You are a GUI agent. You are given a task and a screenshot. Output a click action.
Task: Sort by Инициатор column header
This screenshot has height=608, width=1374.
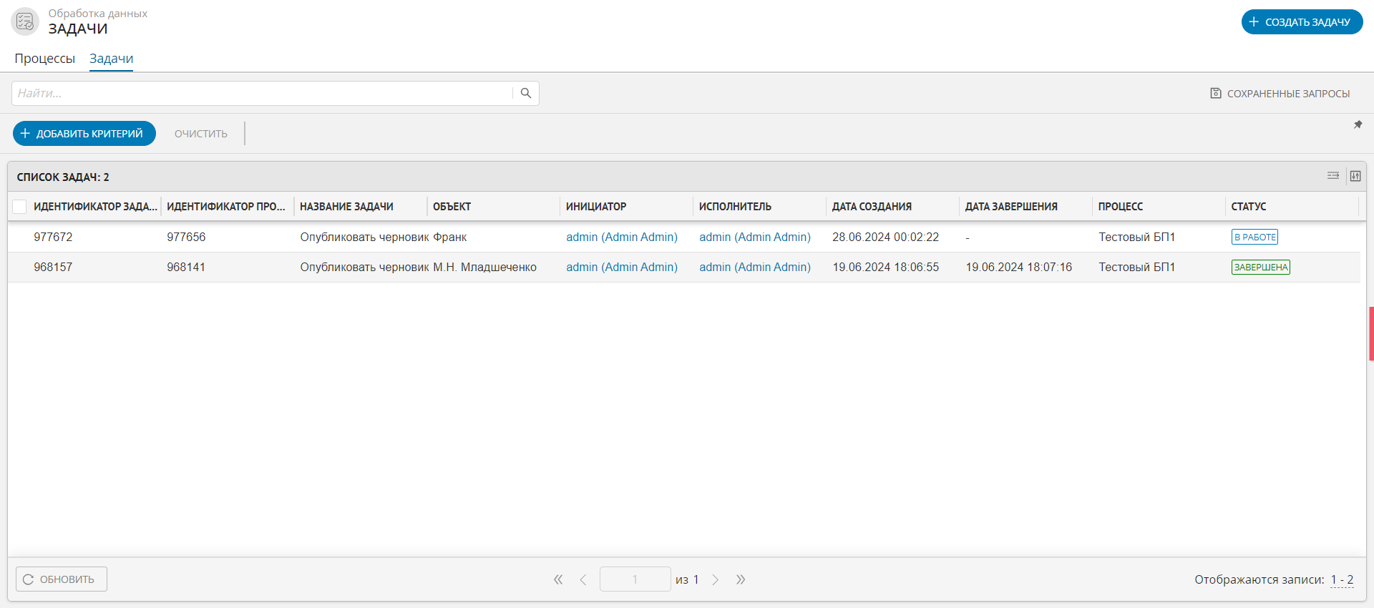pyautogui.click(x=596, y=207)
